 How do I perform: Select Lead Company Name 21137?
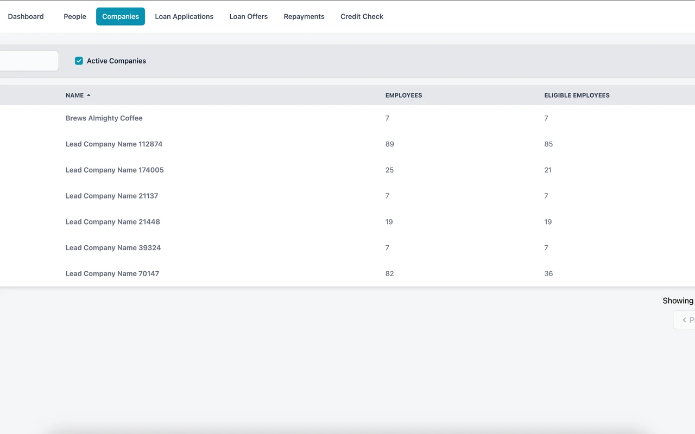(112, 196)
